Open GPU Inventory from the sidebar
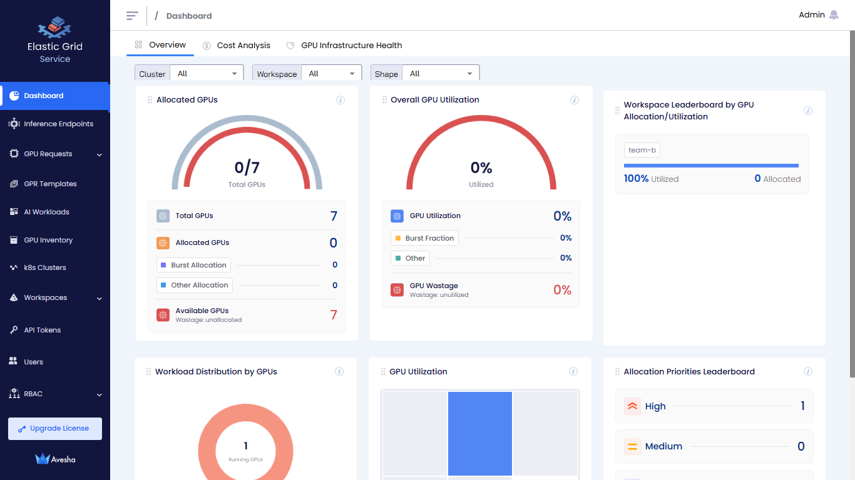Viewport: 855px width, 480px height. 48,240
